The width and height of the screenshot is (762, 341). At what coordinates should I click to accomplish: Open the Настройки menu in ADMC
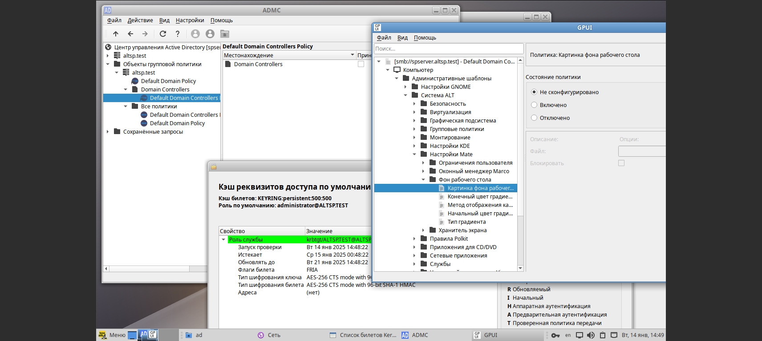coord(190,20)
